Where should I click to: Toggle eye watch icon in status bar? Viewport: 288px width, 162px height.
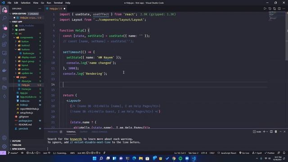22,153
